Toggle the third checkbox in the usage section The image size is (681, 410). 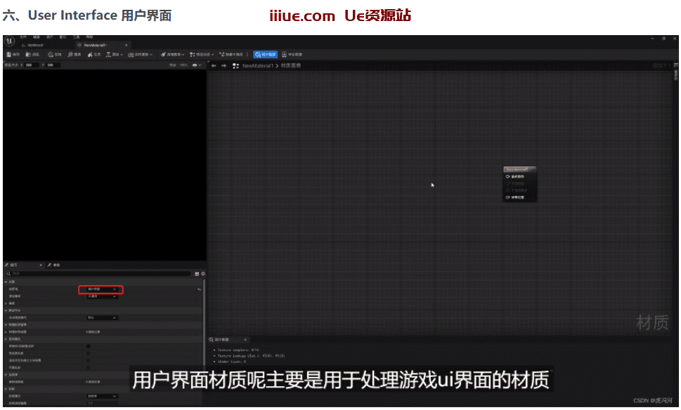point(88,360)
